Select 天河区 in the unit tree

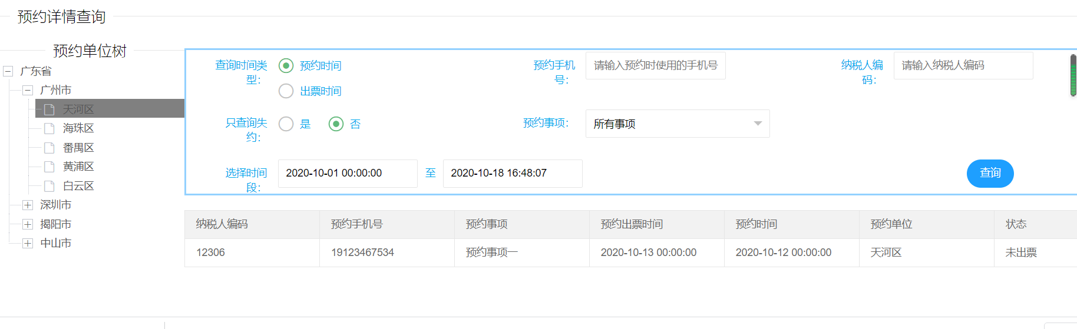(x=110, y=109)
